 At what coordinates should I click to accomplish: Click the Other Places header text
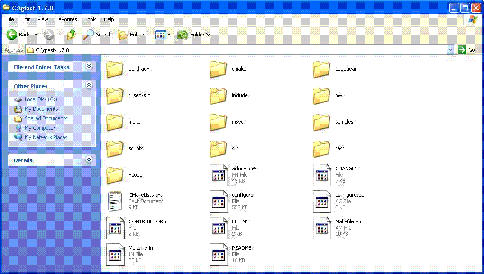[30, 86]
